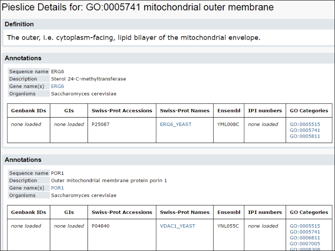Click GO:0005515 in the ERG6 table
This screenshot has width=335, height=251.
(x=305, y=124)
